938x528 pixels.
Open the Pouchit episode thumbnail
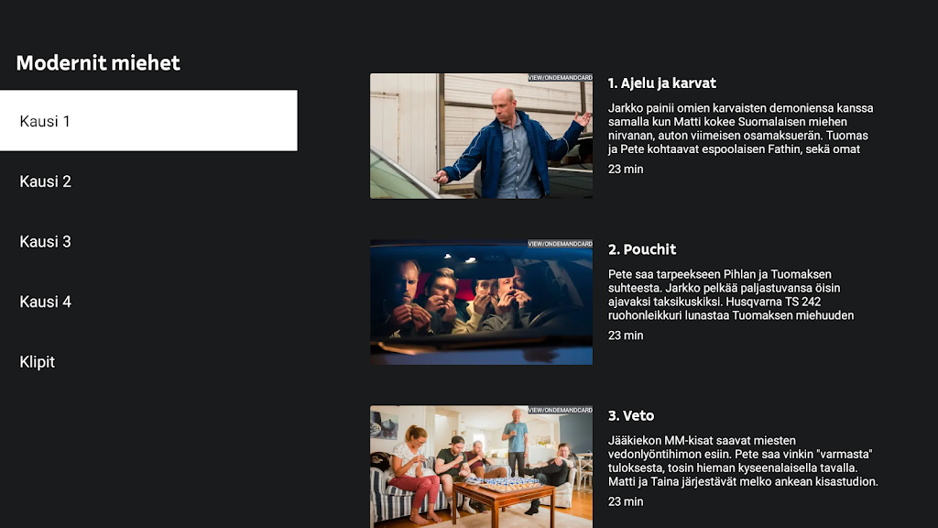click(481, 302)
